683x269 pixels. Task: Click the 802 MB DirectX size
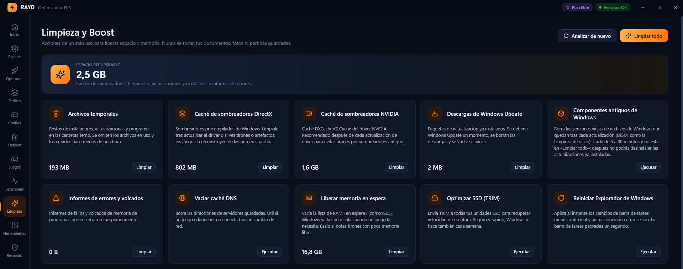click(186, 167)
